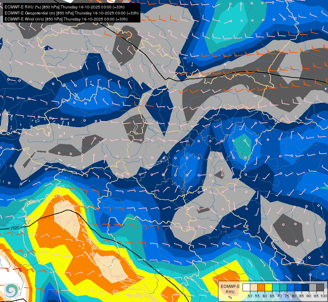
Task: Select the bright blue 75-80% humidity swatch
Action: [x=290, y=287]
